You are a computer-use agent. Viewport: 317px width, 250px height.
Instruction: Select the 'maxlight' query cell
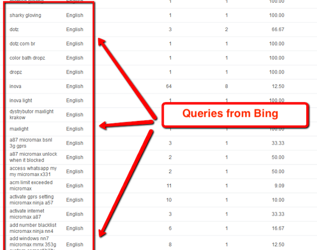[x=19, y=129]
